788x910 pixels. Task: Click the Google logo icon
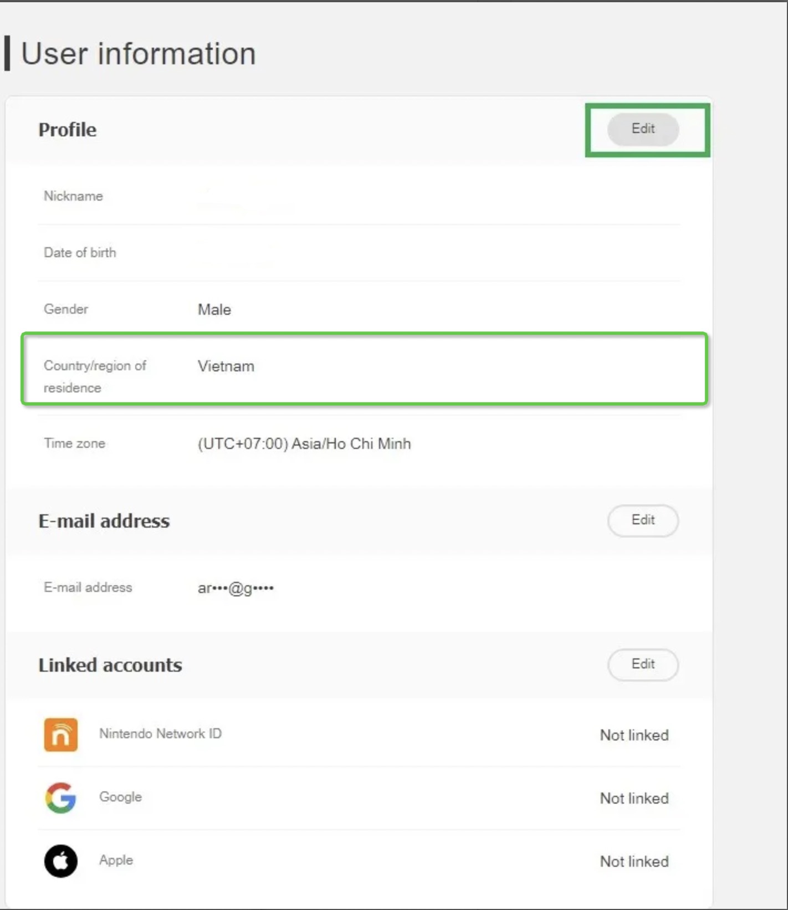pyautogui.click(x=60, y=798)
